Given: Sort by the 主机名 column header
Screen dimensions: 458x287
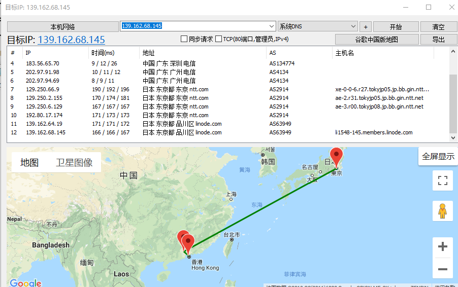Looking at the screenshot, I should 383,53.
